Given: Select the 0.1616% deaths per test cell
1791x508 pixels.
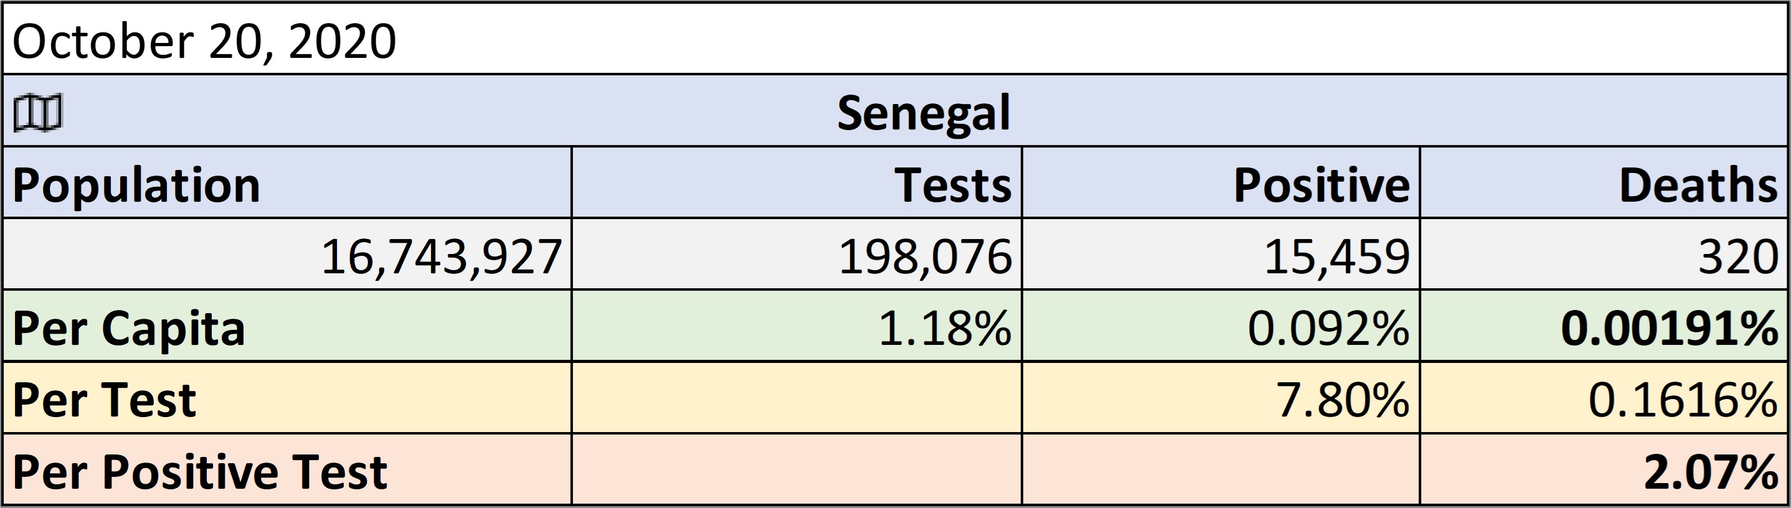Looking at the screenshot, I should click(1604, 398).
